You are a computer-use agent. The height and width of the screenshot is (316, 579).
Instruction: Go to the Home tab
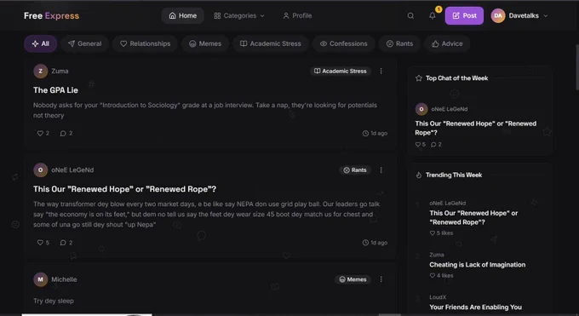[183, 15]
